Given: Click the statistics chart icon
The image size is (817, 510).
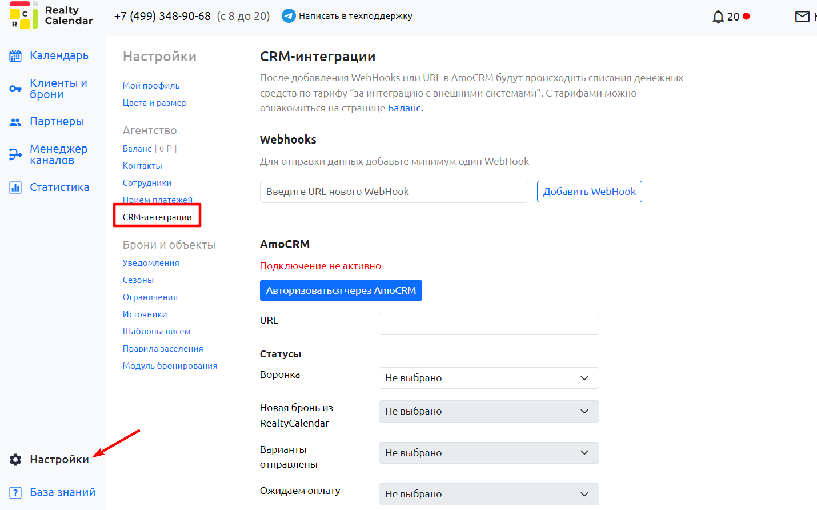Looking at the screenshot, I should click(x=15, y=187).
